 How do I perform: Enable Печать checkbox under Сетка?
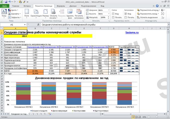tap(113, 17)
